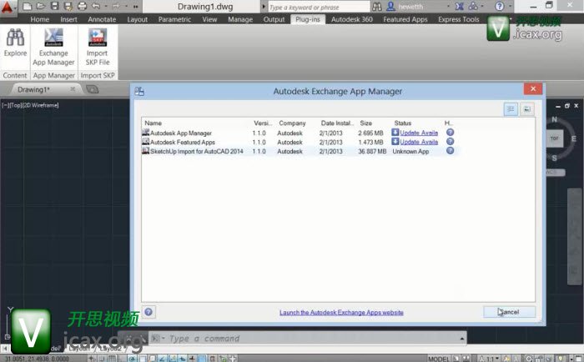Expand the Help dropdown arrow in title bar
This screenshot has width=584, height=362.
pyautogui.click(x=510, y=7)
